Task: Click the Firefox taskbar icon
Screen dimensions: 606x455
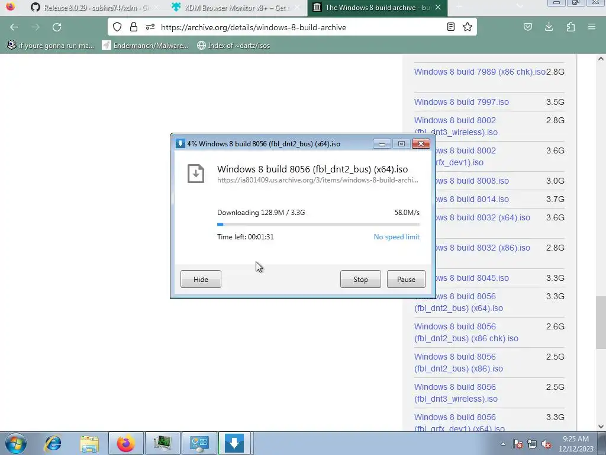Action: tap(126, 443)
